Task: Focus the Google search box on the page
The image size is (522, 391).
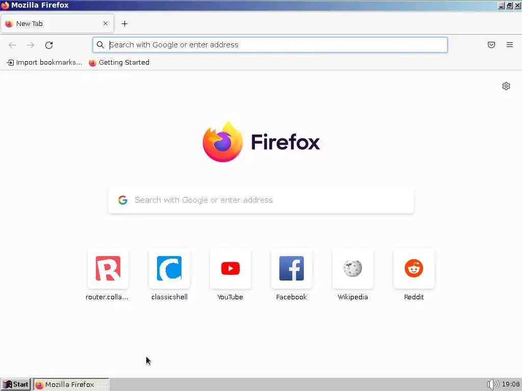Action: tap(261, 200)
